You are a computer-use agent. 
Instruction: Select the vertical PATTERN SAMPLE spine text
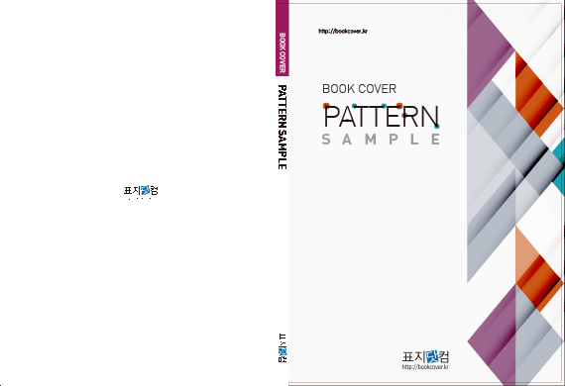(282, 127)
